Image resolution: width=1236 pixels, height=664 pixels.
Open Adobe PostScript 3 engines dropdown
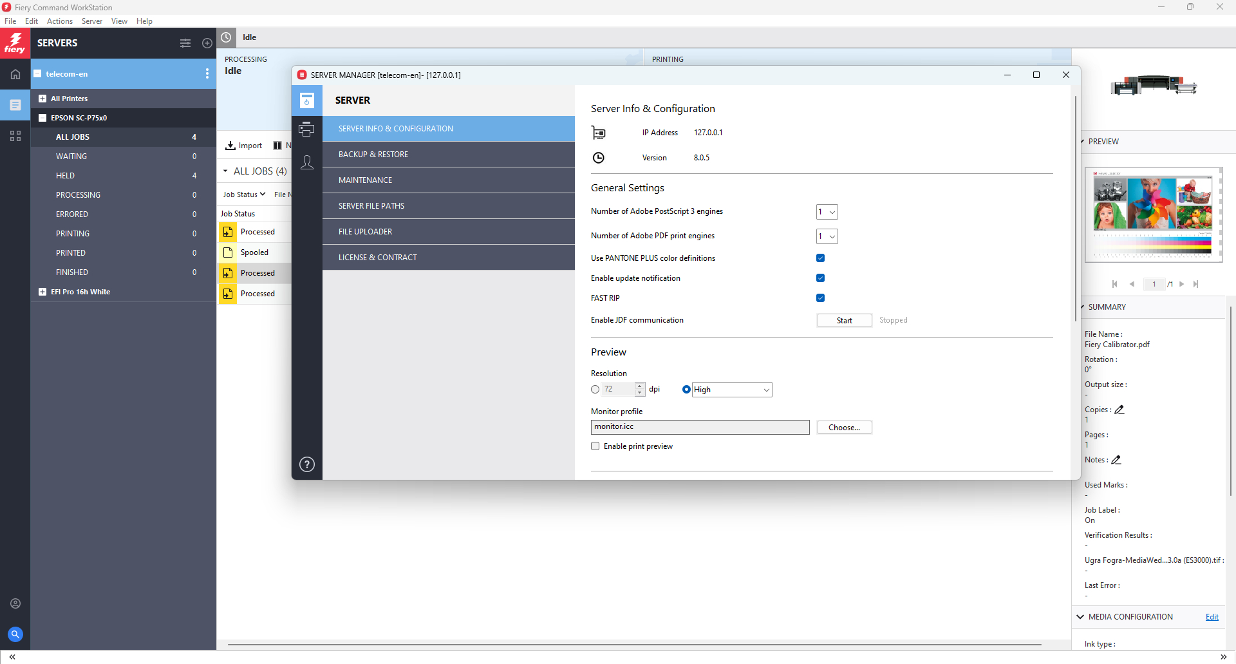point(827,212)
